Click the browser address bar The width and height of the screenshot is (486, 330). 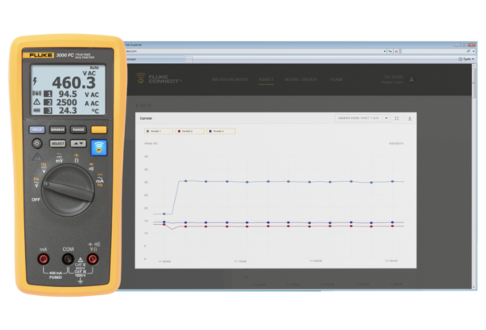click(x=254, y=51)
